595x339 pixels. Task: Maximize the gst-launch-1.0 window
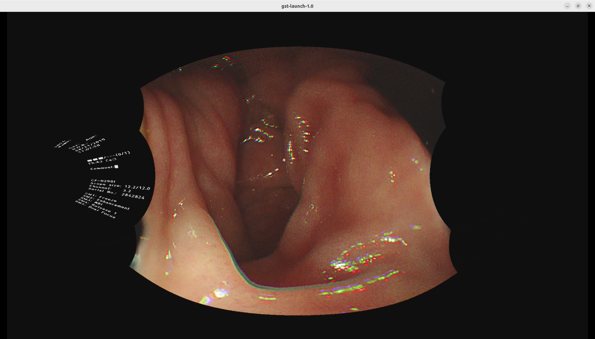[x=578, y=6]
